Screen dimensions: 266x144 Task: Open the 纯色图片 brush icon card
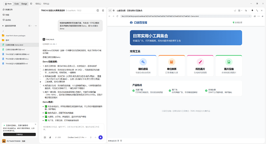point(200,66)
